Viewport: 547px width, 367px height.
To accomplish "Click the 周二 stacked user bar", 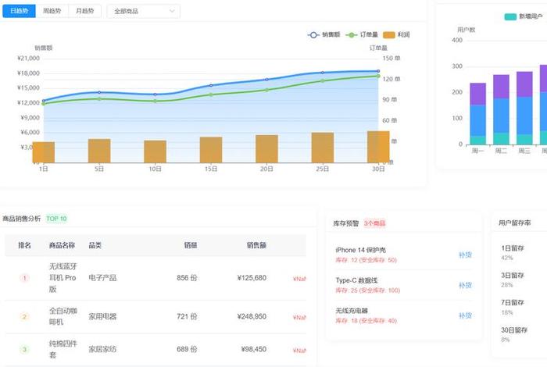I will [x=502, y=109].
